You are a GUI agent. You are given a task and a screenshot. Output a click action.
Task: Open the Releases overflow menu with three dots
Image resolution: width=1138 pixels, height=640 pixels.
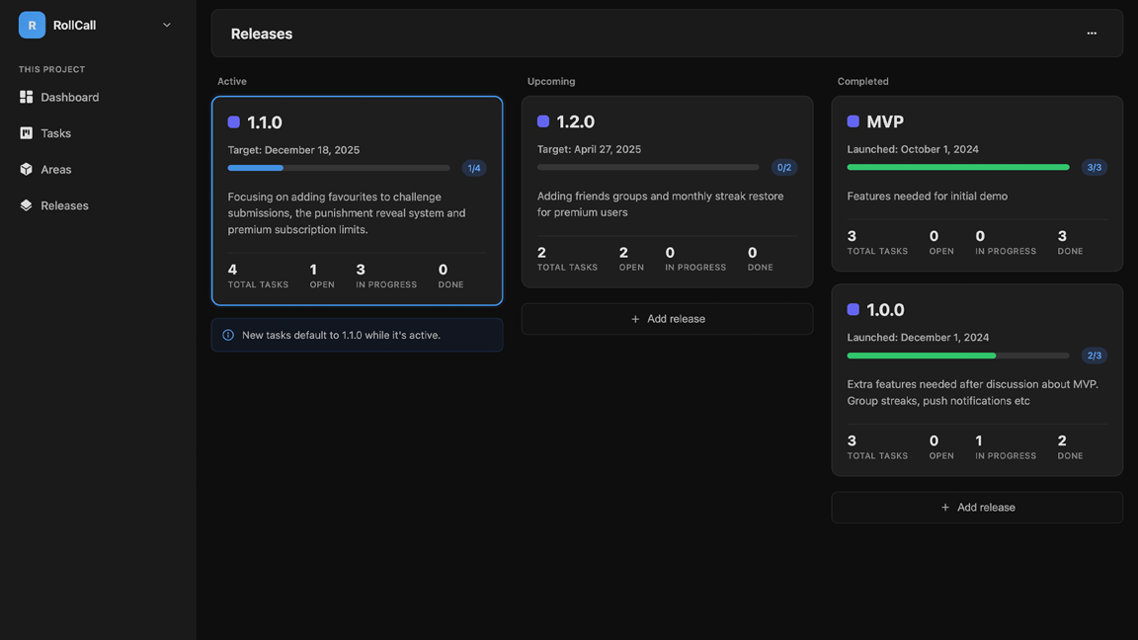(x=1092, y=33)
